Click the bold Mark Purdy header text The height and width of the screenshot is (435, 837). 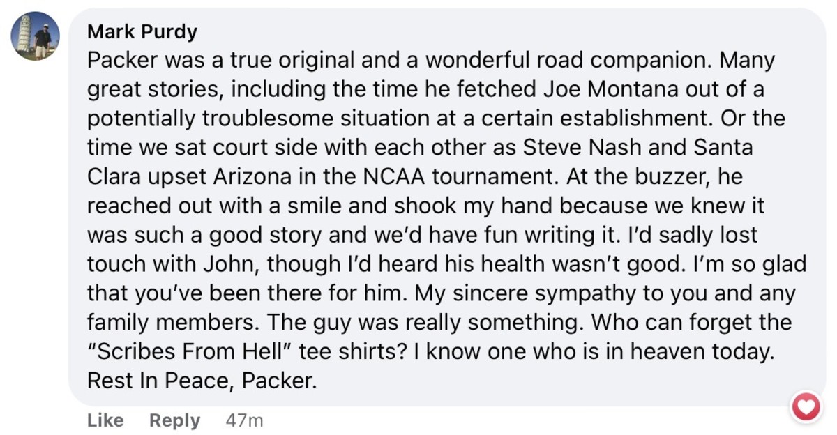coord(141,31)
